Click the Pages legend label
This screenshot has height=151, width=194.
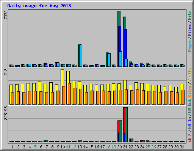[190, 46]
